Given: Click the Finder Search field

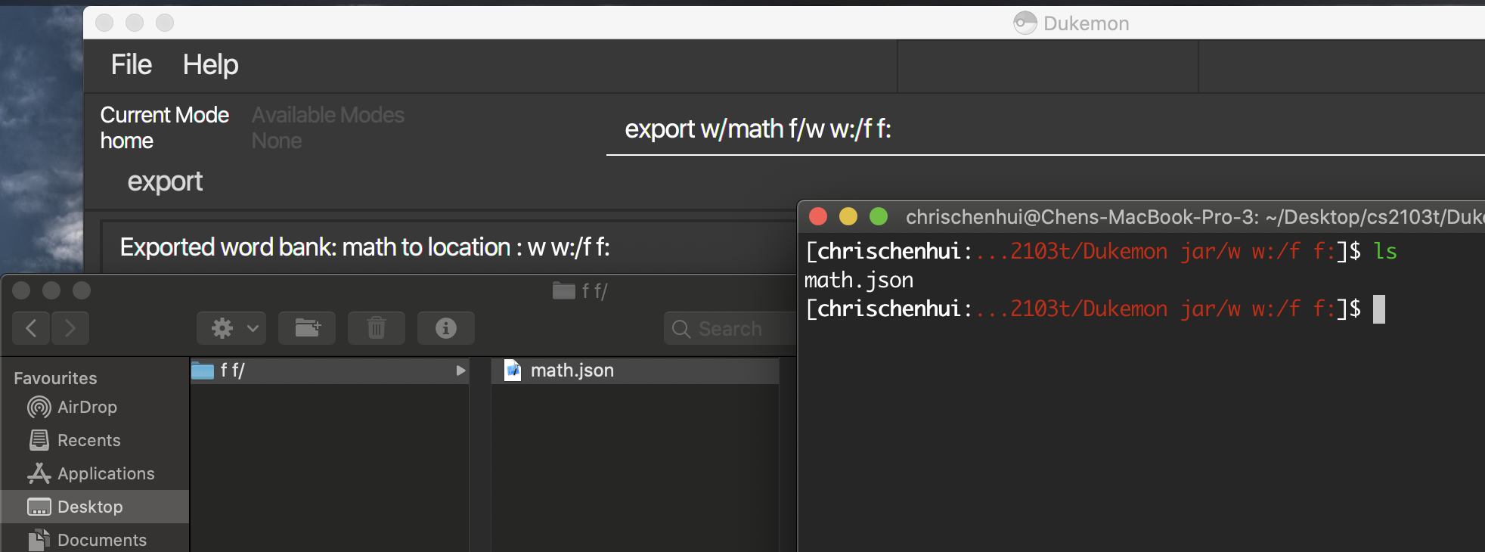Looking at the screenshot, I should [730, 329].
